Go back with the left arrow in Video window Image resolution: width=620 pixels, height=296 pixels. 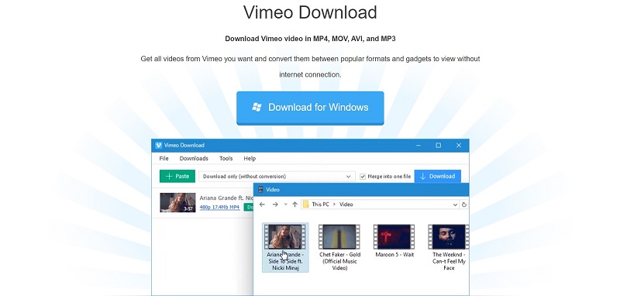(262, 205)
